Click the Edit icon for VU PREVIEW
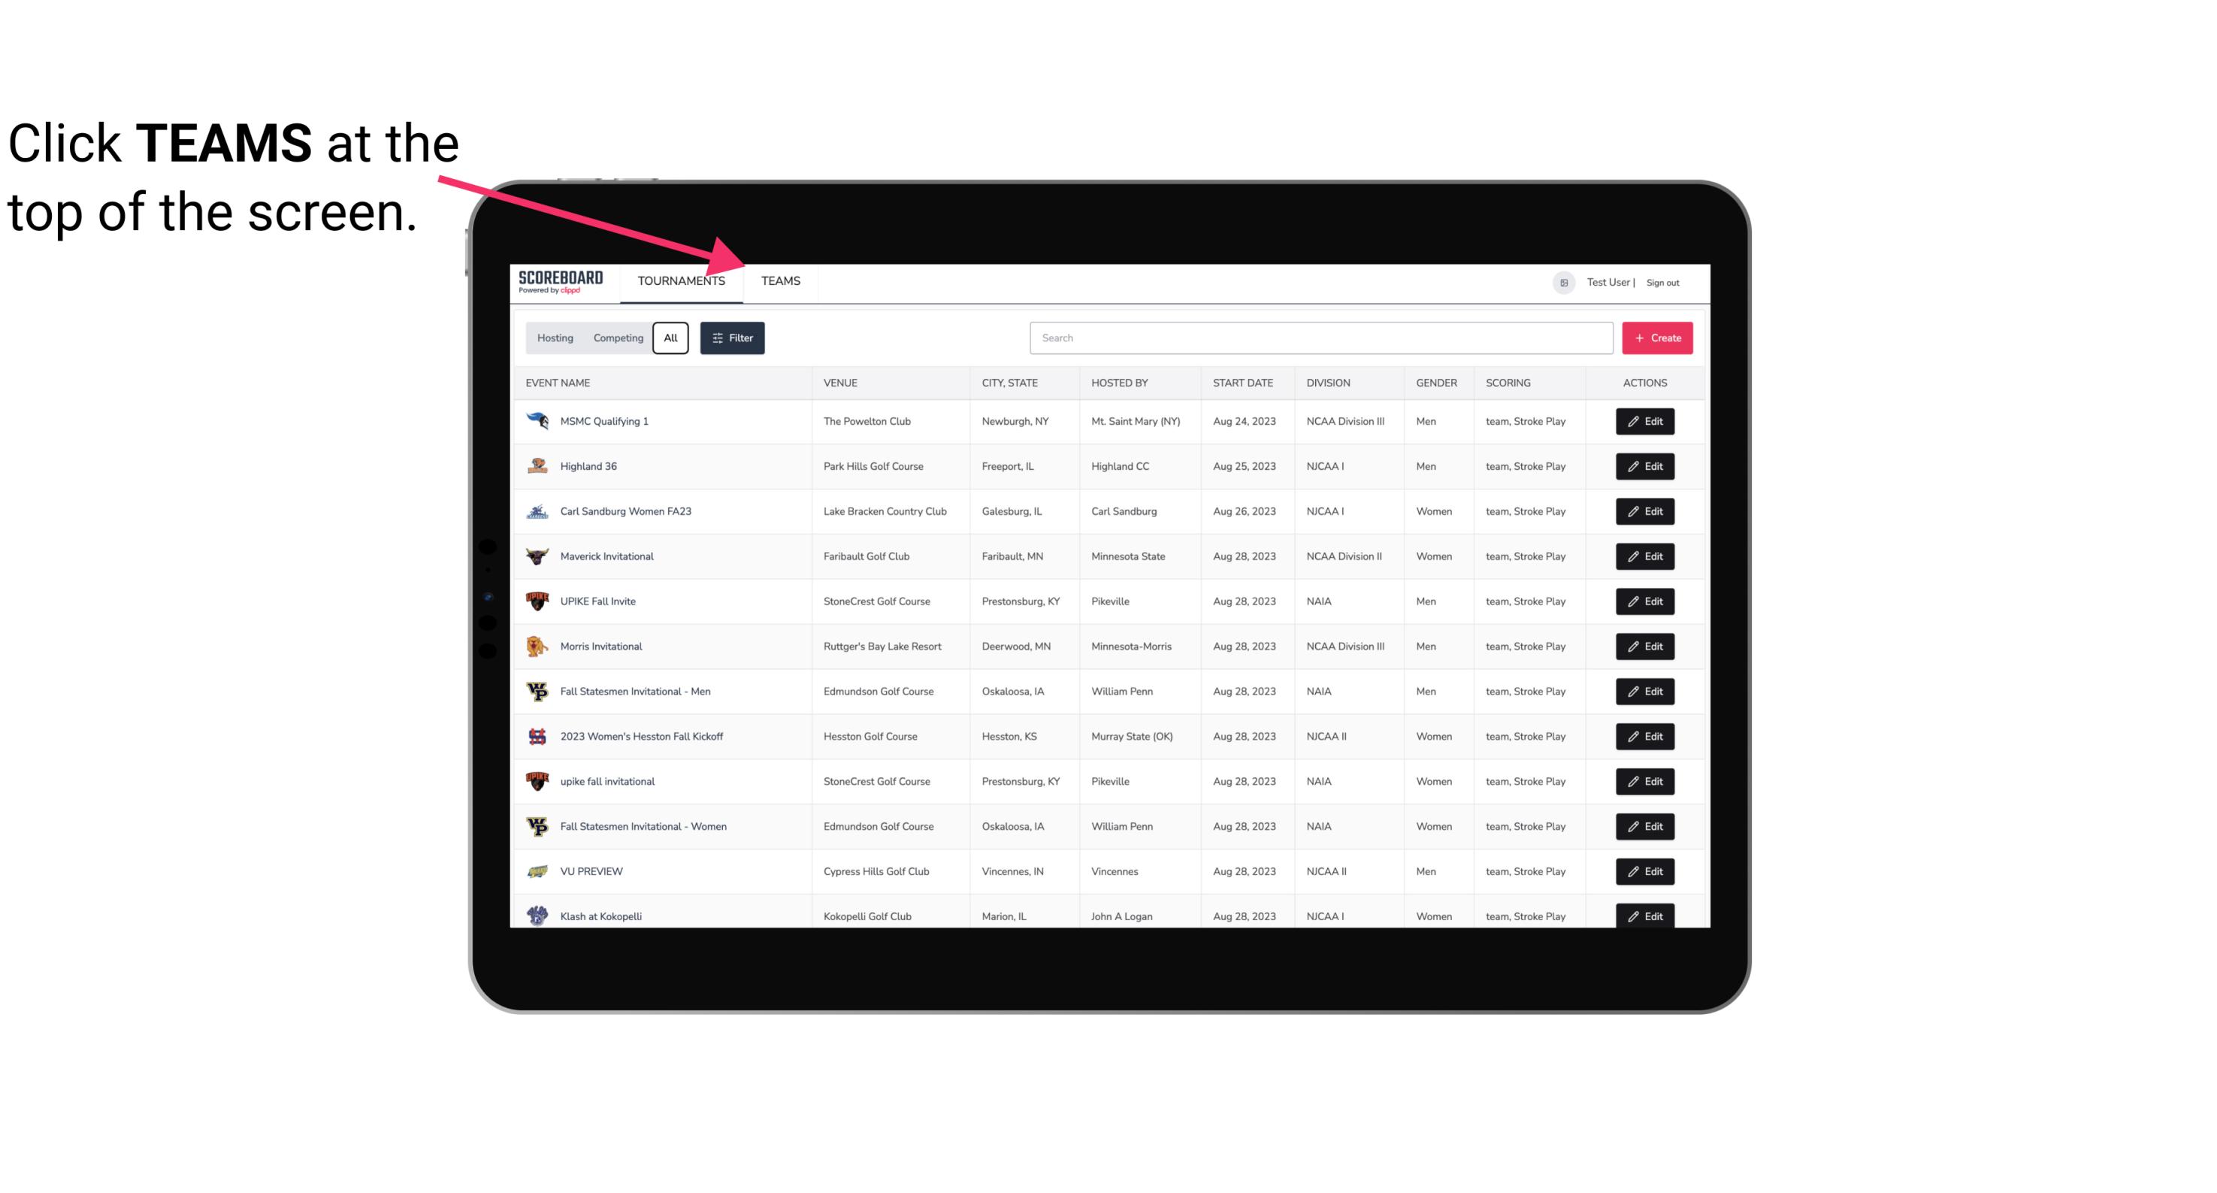This screenshot has width=2217, height=1193. point(1646,870)
